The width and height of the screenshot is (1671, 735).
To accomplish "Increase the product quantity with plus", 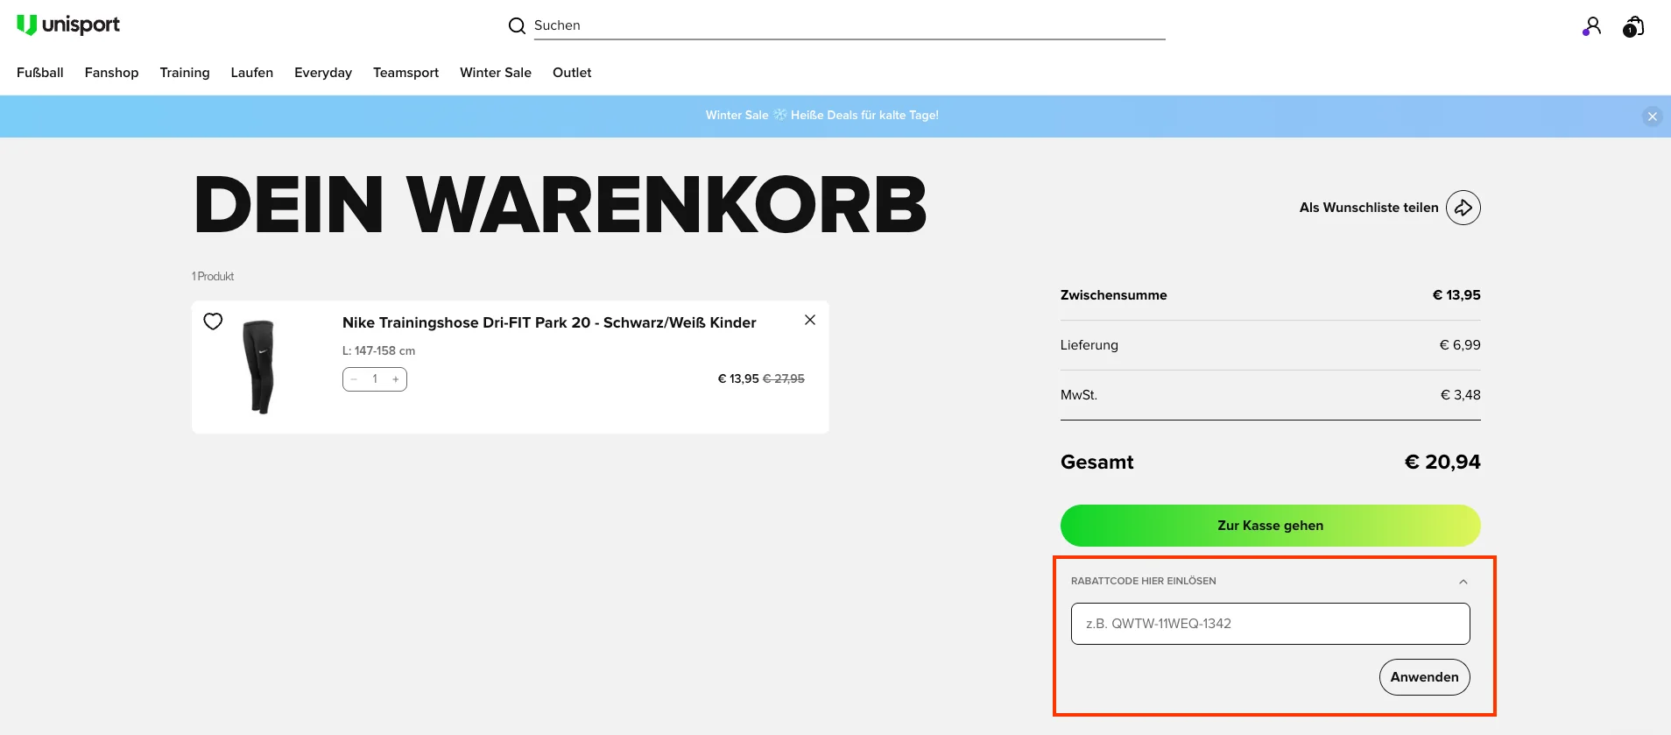I will click(396, 379).
